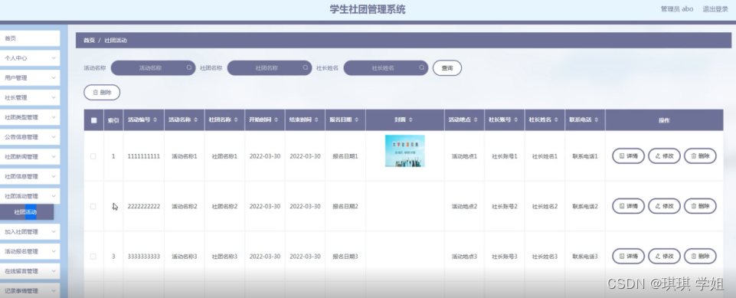Image resolution: width=736 pixels, height=298 pixels.
Task: Click 管理员 abo account label
Action: (x=677, y=9)
